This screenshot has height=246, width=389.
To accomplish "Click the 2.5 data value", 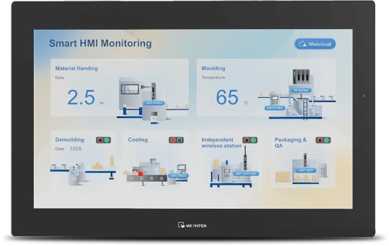I will [x=81, y=98].
